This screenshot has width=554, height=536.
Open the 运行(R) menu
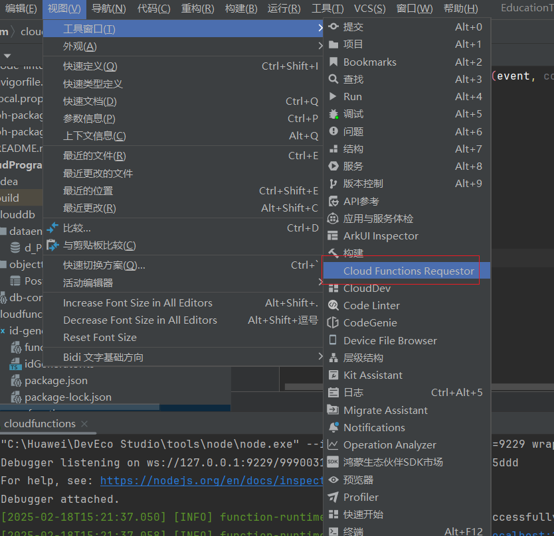pos(284,9)
